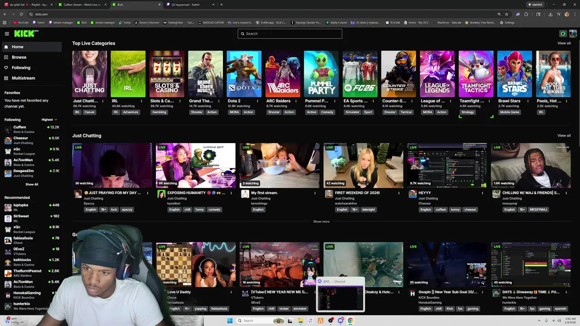This screenshot has width=580, height=326.
Task: Open lupiupka in Recommended list
Action: [x=32, y=207]
